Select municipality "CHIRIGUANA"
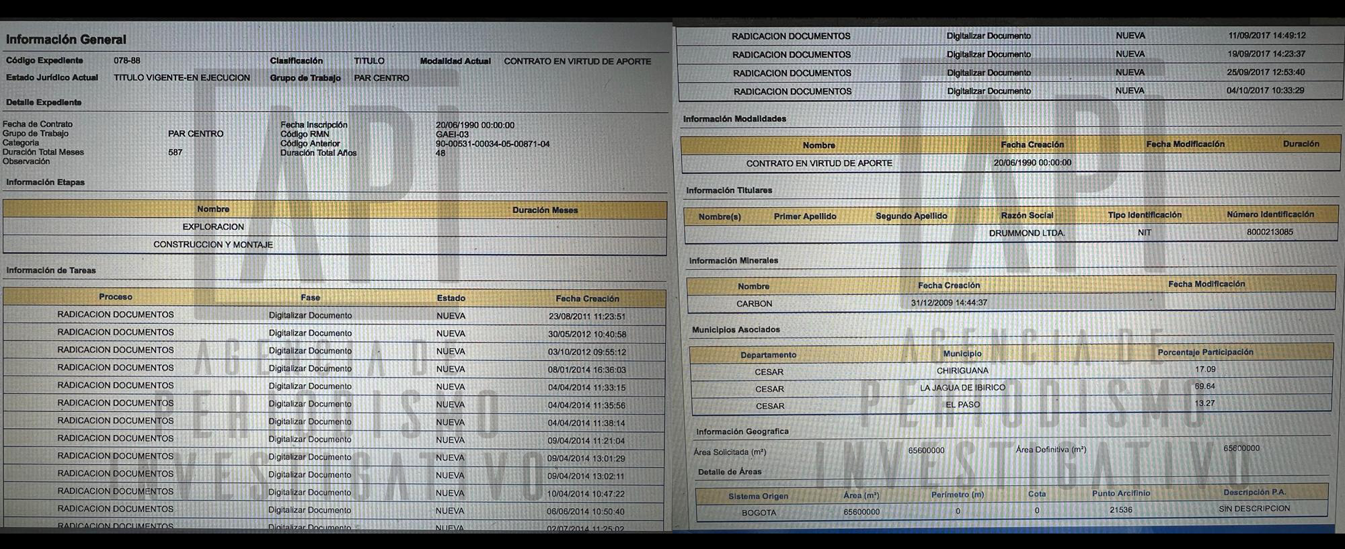1345x549 pixels. [x=962, y=371]
